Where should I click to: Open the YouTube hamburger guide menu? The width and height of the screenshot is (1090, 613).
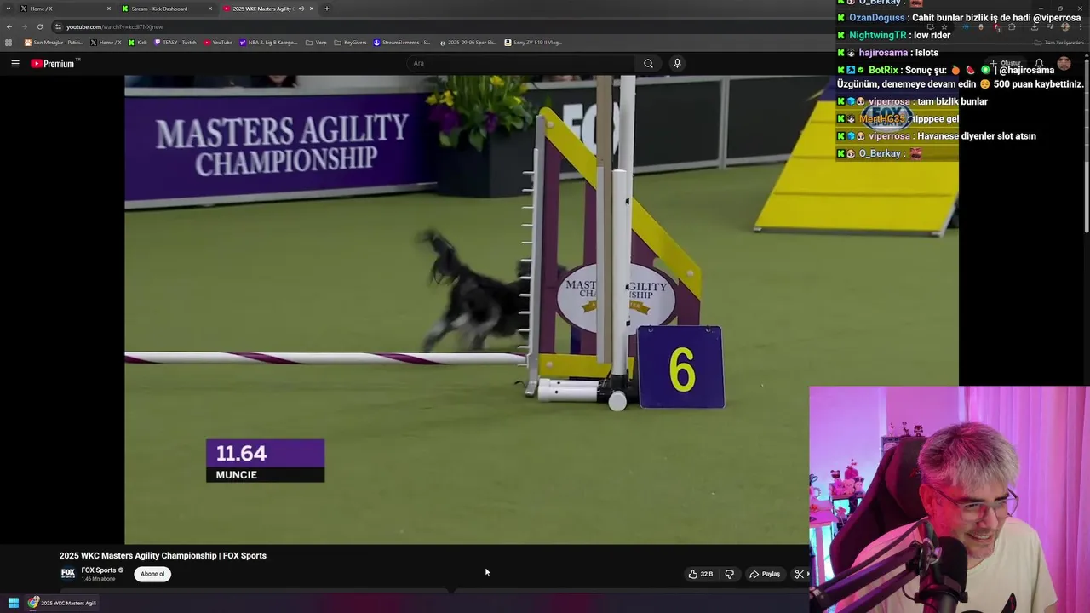tap(14, 63)
